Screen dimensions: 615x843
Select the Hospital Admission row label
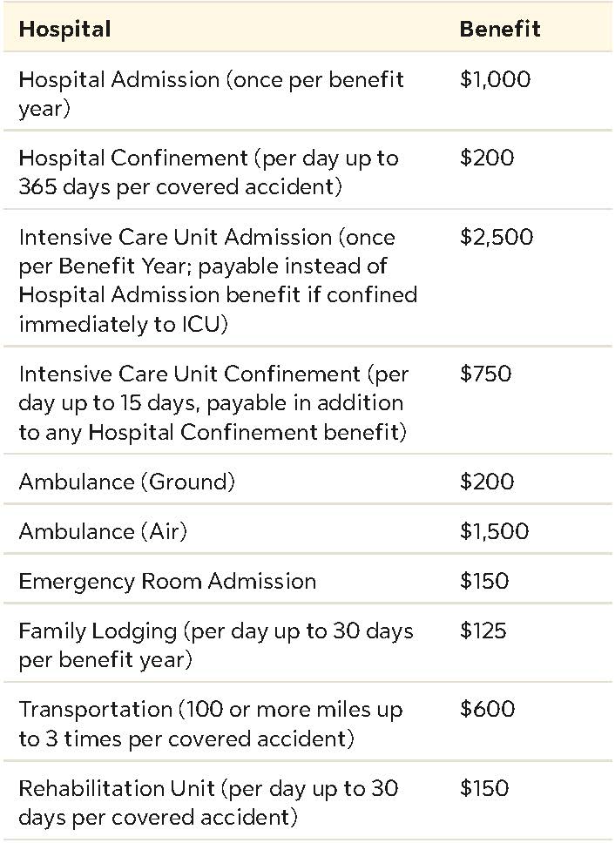pyautogui.click(x=211, y=93)
